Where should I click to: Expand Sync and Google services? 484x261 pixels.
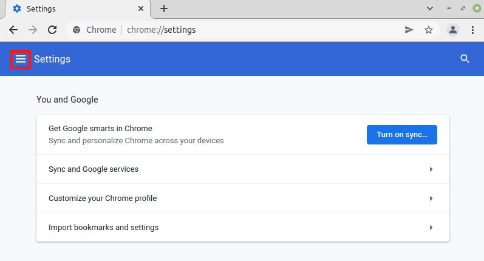click(243, 169)
